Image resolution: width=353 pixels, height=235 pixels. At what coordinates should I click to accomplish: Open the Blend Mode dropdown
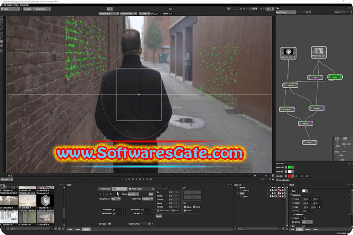tap(307, 222)
